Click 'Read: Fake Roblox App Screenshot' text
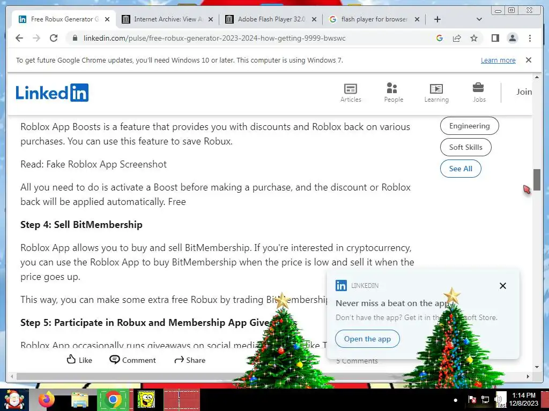Image resolution: width=549 pixels, height=411 pixels. coord(93,164)
